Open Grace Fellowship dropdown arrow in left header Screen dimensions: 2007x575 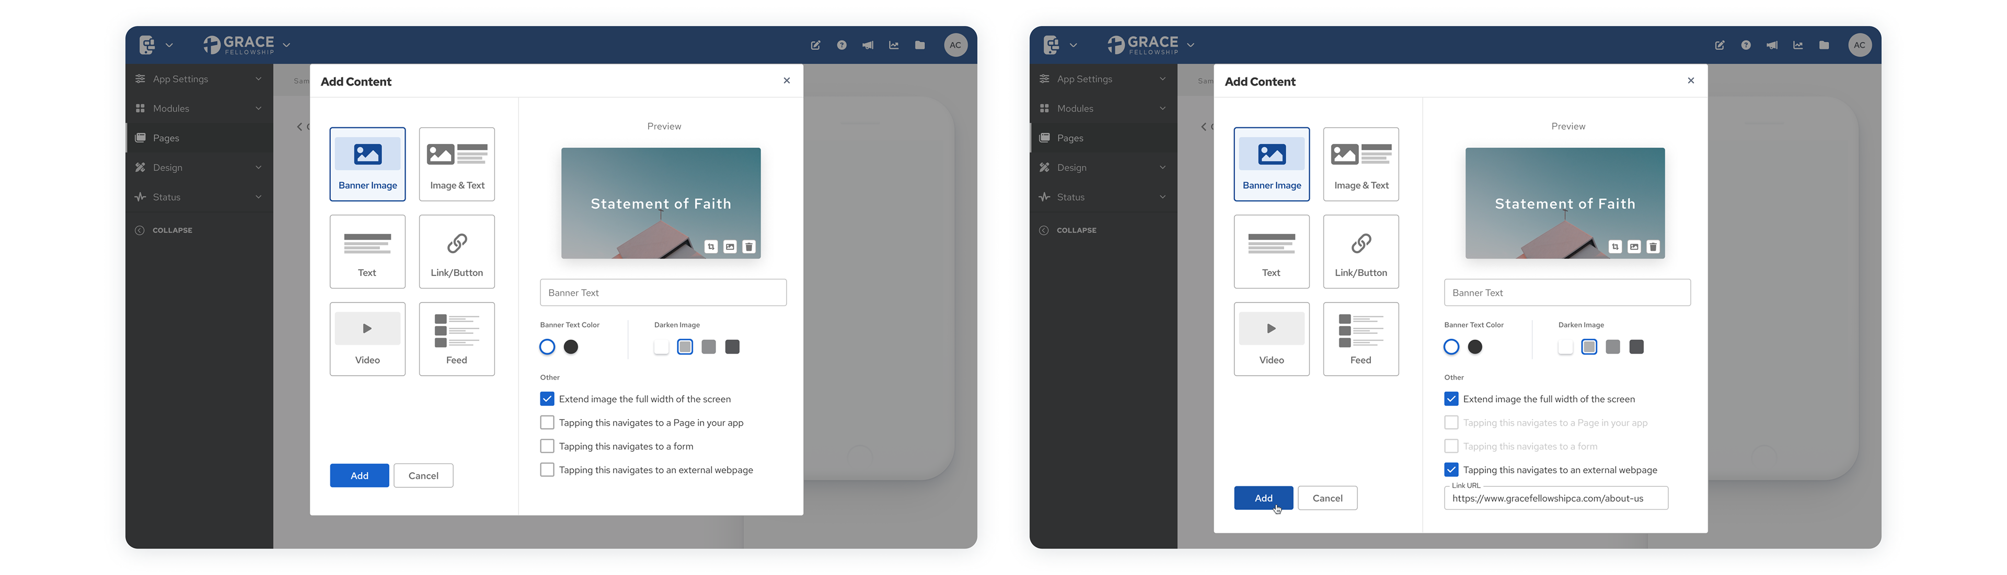(x=287, y=45)
